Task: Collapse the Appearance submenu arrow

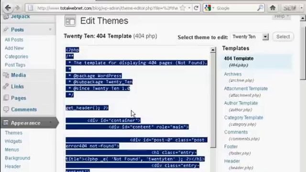Action: [x=51, y=123]
